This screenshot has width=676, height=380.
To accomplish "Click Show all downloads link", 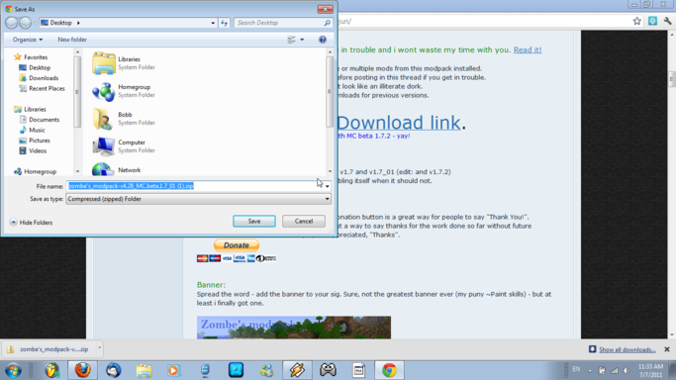I will click(x=627, y=349).
